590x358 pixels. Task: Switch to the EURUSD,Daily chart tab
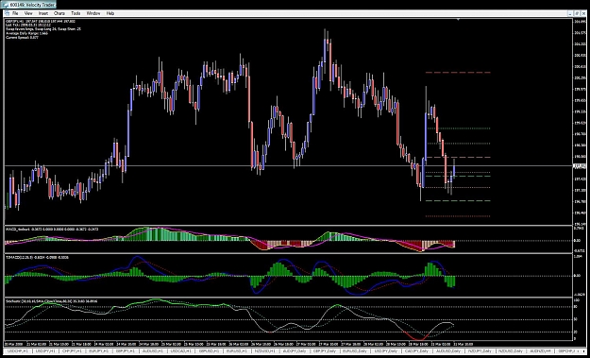coord(356,350)
